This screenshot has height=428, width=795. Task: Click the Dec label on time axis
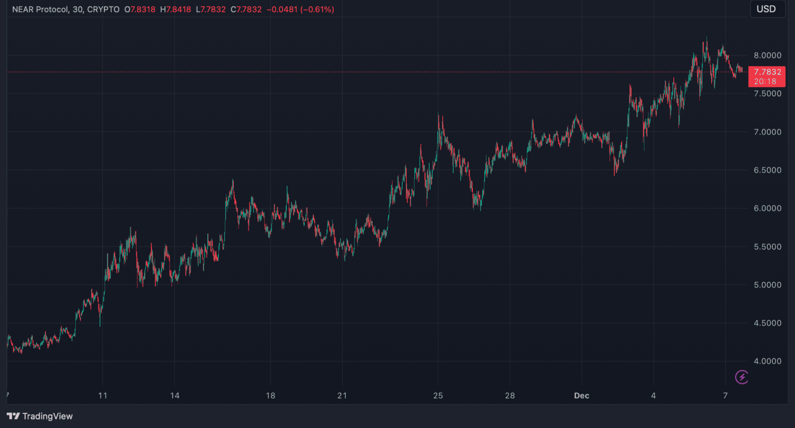pos(581,396)
